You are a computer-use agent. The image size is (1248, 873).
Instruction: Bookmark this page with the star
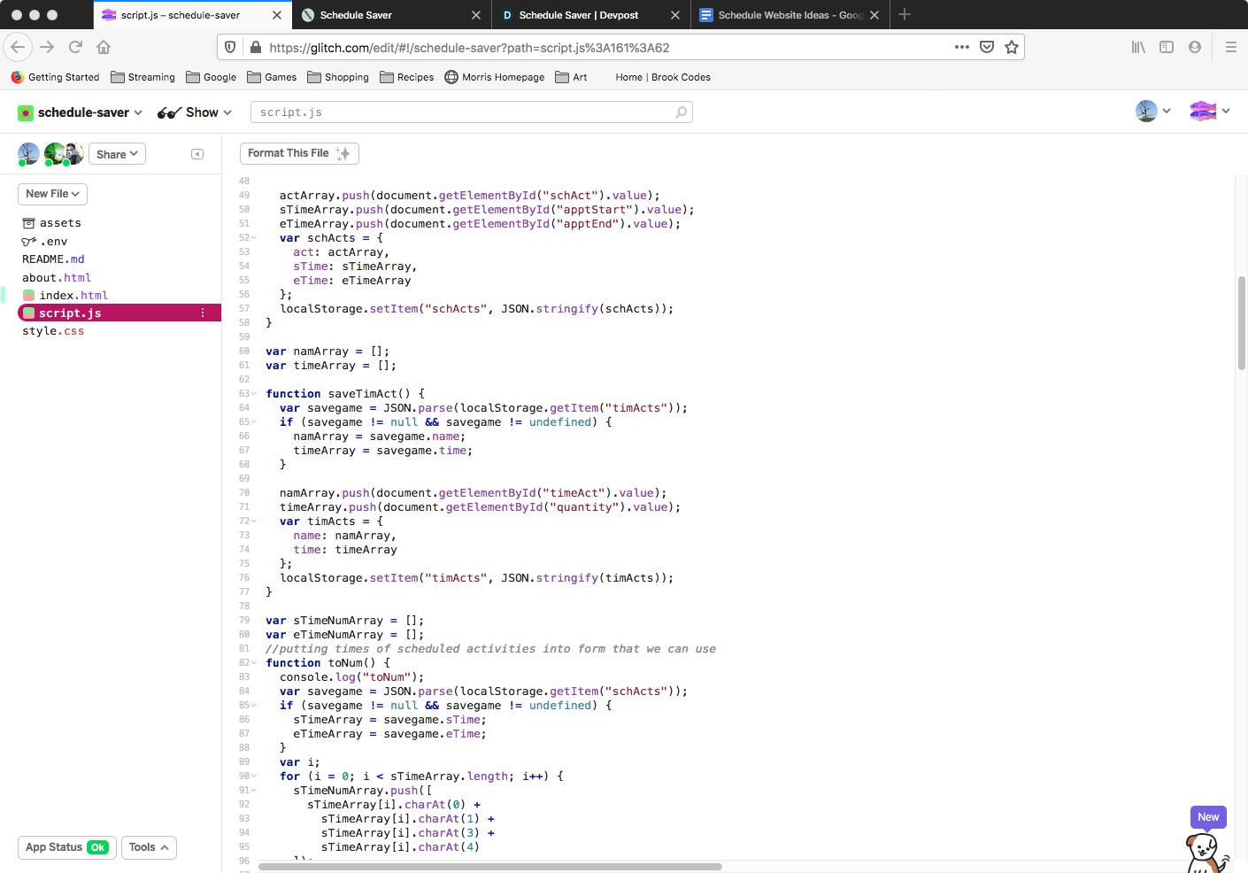coord(1012,47)
